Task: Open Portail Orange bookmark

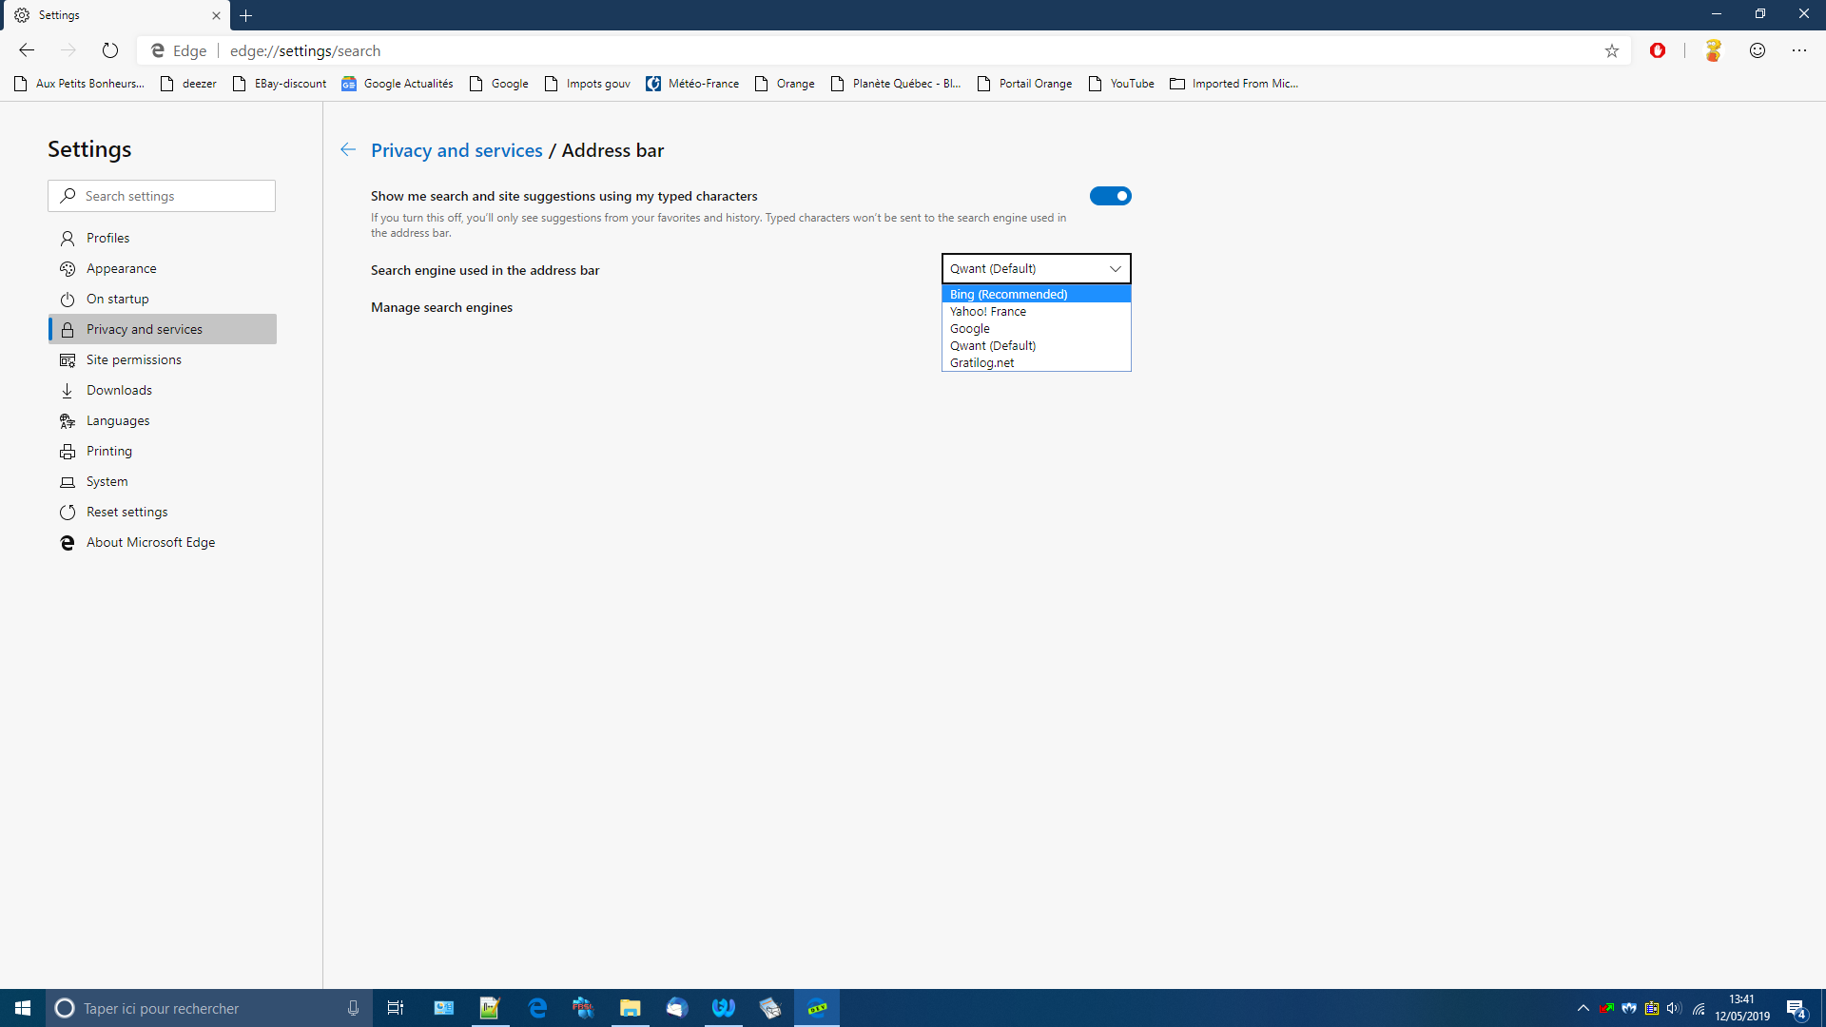Action: tap(1025, 84)
